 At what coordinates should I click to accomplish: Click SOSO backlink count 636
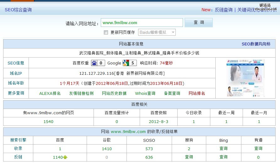click(x=149, y=157)
